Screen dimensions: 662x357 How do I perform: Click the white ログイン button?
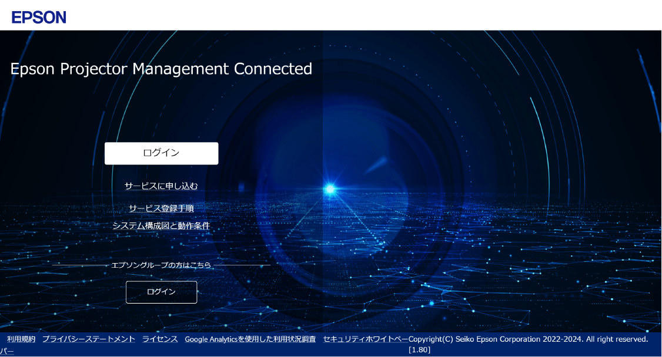pyautogui.click(x=161, y=153)
